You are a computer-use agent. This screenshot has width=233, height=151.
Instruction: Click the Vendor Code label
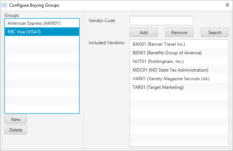(x=102, y=20)
